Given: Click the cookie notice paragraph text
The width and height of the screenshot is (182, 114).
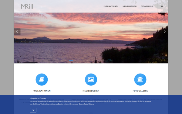Looking at the screenshot, I should click(90, 103).
